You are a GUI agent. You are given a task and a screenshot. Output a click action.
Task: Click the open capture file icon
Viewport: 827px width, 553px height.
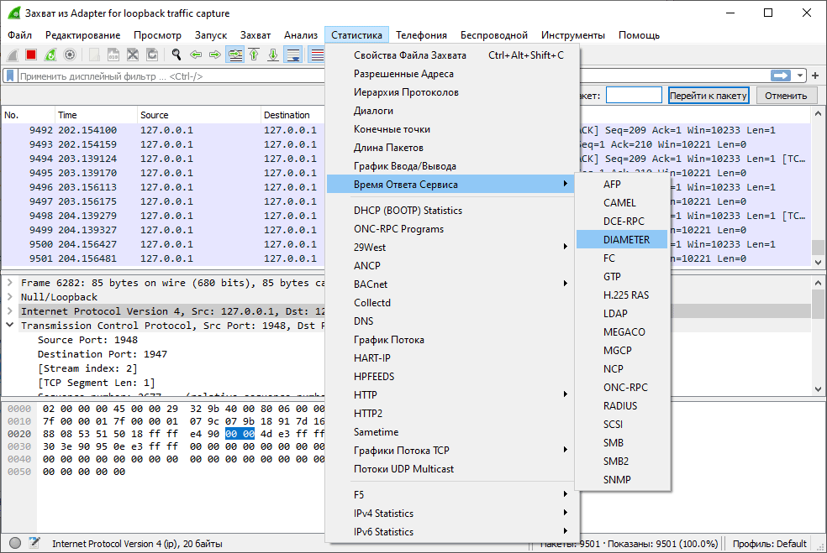click(x=94, y=55)
